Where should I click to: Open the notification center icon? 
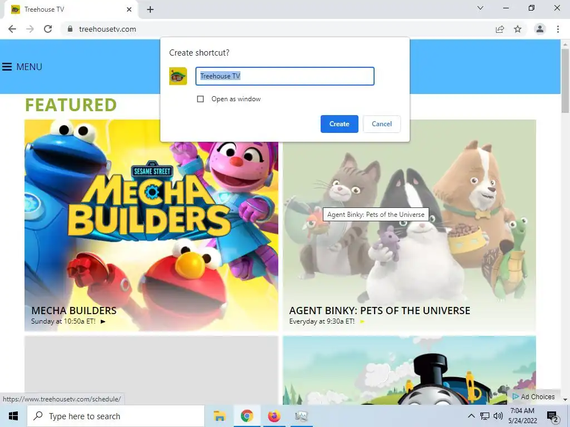(x=553, y=417)
